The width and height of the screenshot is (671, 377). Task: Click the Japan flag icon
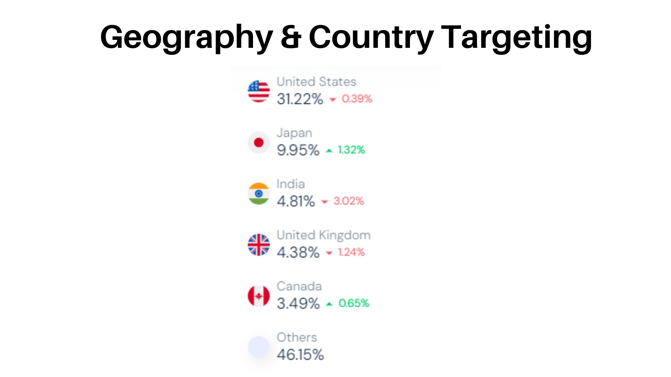click(x=259, y=142)
